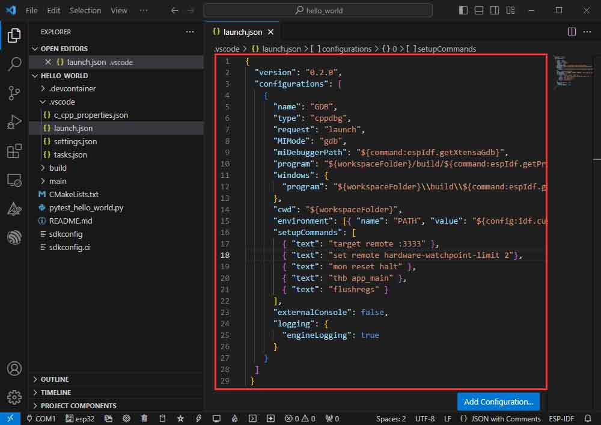Viewport: 601px width, 425px height.
Task: Click the build project cylinder icon
Action: point(162,418)
